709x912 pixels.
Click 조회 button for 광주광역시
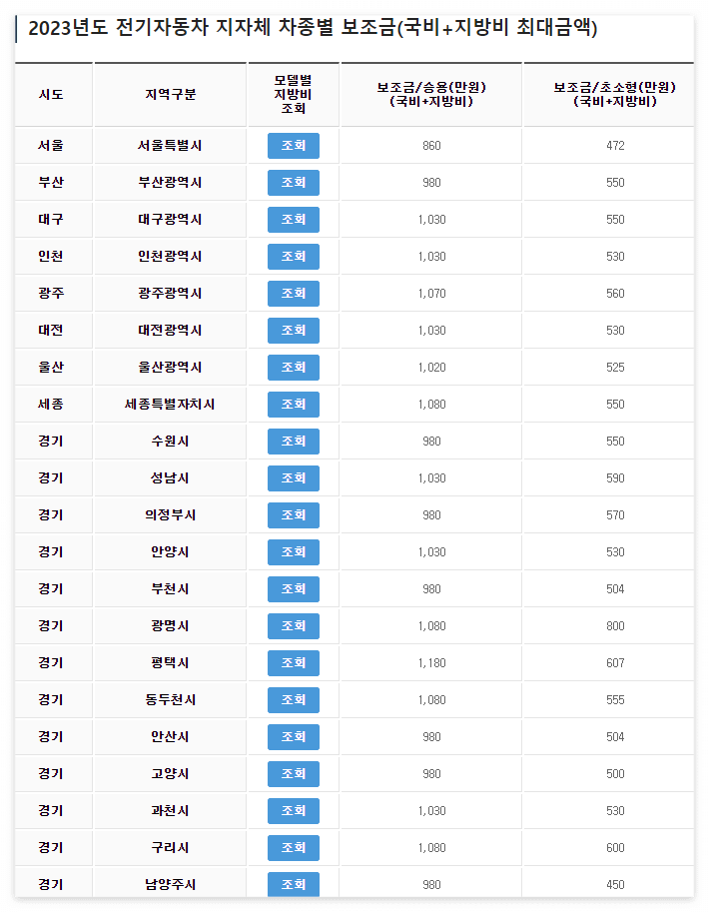pyautogui.click(x=294, y=294)
